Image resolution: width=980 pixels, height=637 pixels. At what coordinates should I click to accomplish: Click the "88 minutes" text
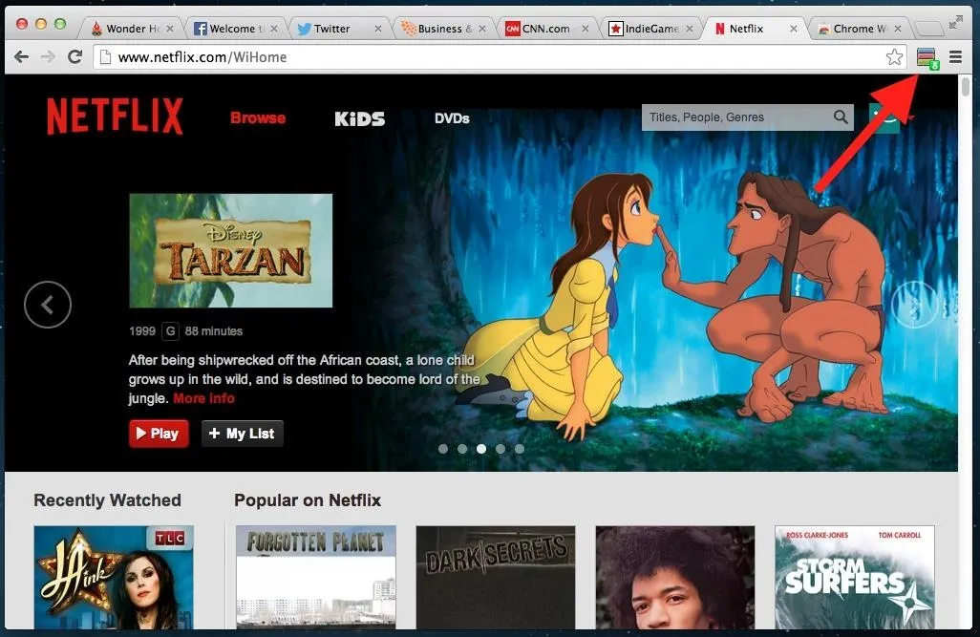pyautogui.click(x=214, y=331)
